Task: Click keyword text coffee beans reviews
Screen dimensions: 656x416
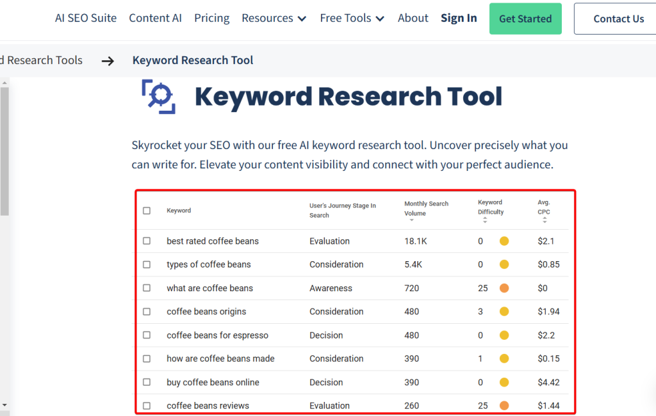Action: 208,406
